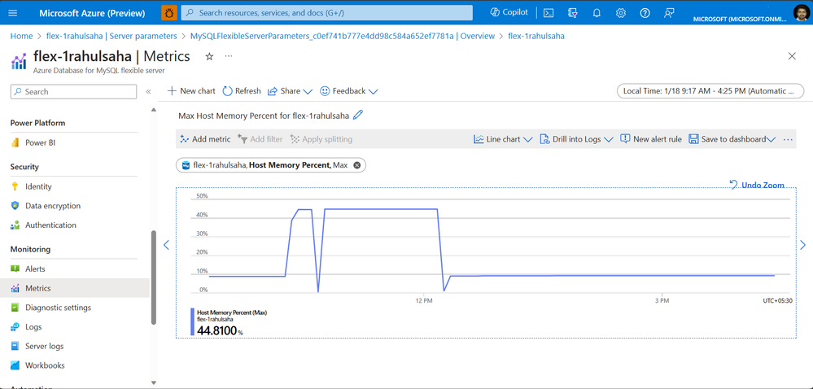Open the more options ellipsis beside title

click(x=229, y=56)
